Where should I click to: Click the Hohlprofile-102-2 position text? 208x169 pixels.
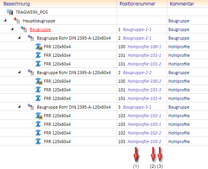[144, 133]
